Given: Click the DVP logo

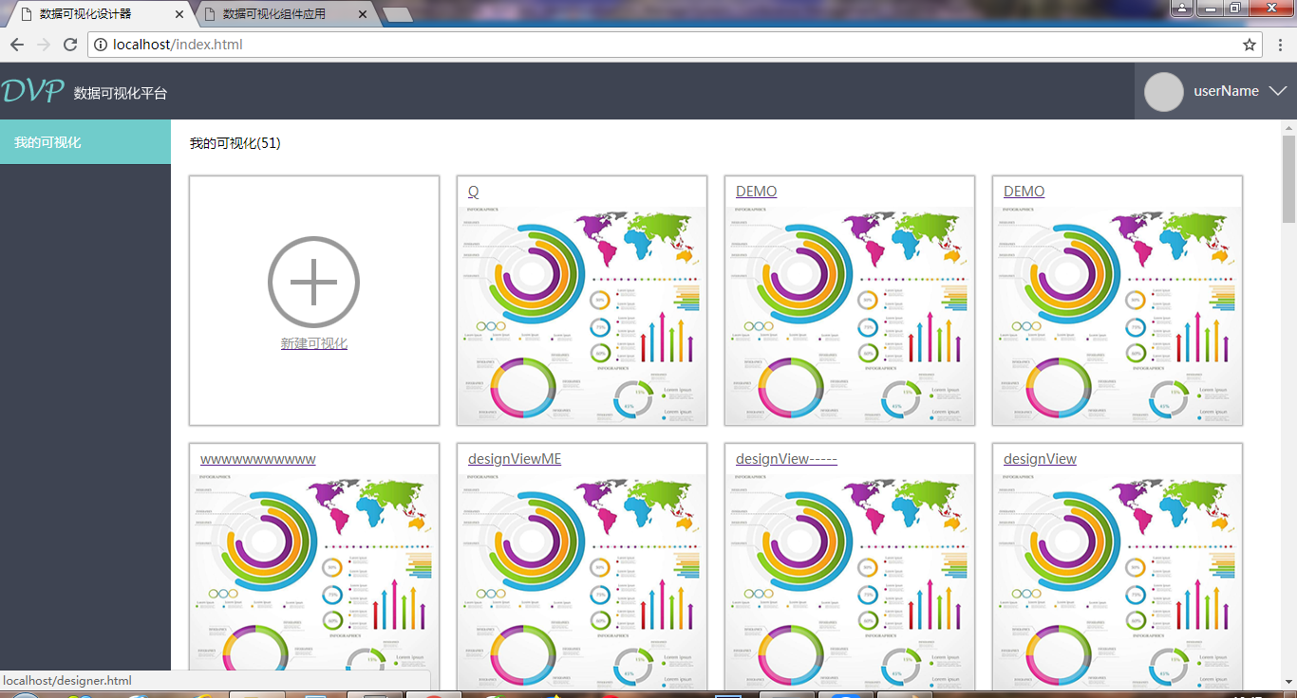Looking at the screenshot, I should coord(32,91).
